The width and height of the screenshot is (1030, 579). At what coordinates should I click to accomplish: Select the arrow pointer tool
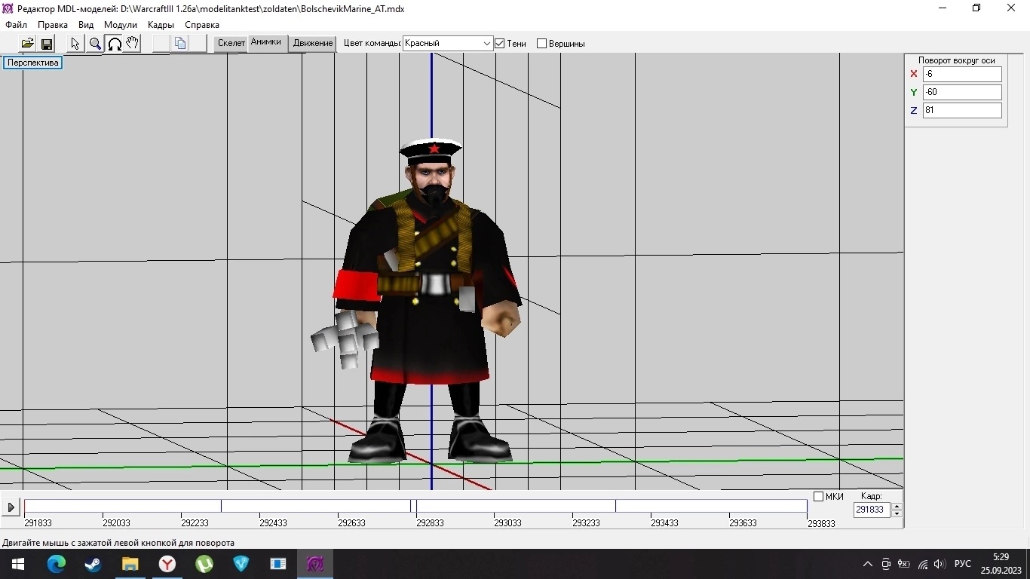(x=75, y=44)
